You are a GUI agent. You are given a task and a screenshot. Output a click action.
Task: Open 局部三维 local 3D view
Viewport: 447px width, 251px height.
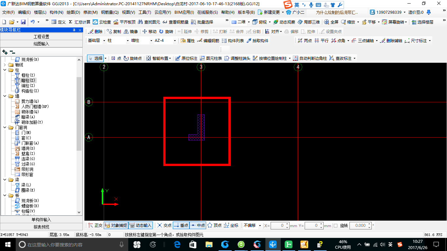coord(309,22)
